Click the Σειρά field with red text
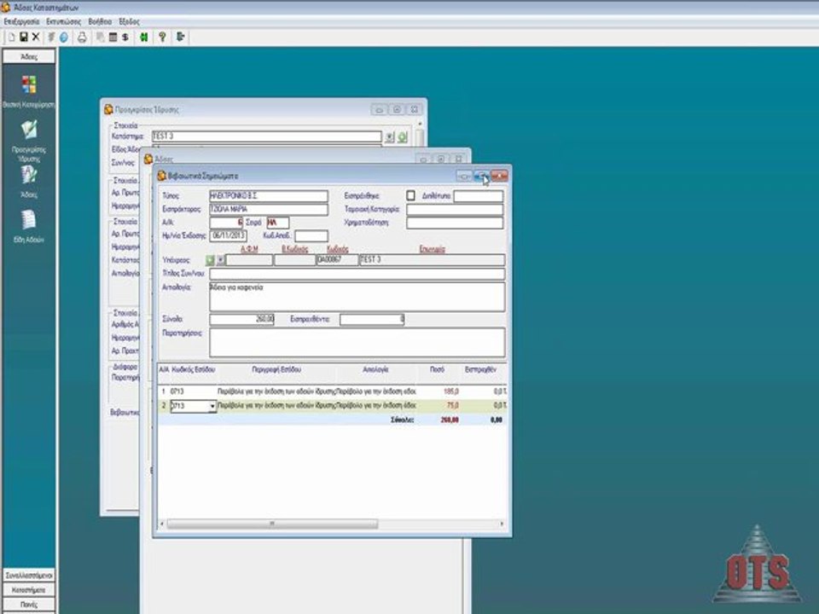The height and width of the screenshot is (614, 819). (278, 223)
